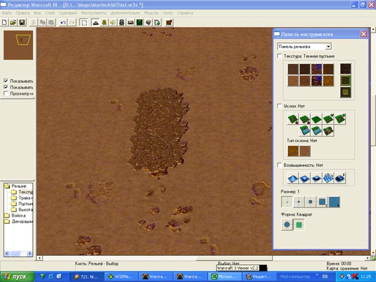Enable the Текстура checkbox

(280, 56)
